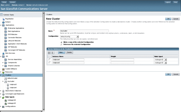Click the bottom OK button
This screenshot has height=112, width=181.
coord(168,74)
